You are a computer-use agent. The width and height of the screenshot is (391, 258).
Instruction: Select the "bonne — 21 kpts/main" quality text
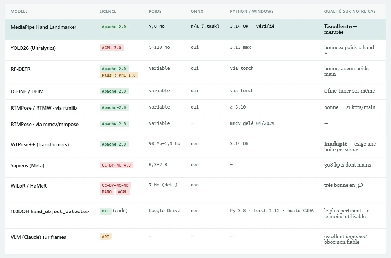(350, 107)
